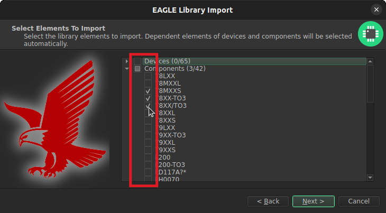Check the Devices (0/65) checkbox
This screenshot has height=213, width=386.
137,61
